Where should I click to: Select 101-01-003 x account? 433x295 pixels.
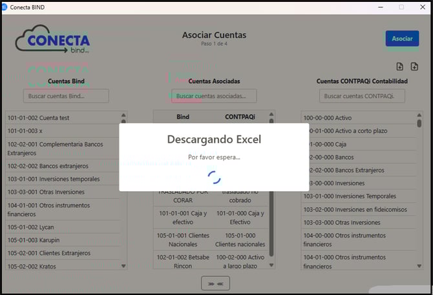coord(63,130)
